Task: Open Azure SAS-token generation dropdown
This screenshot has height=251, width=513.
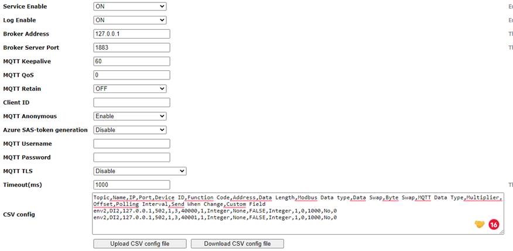Action: (x=129, y=130)
